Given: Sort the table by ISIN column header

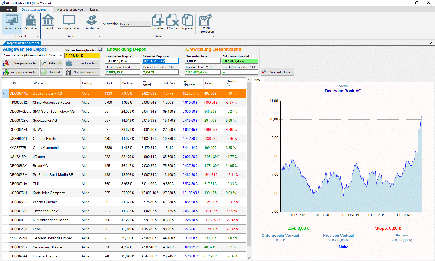Looking at the screenshot, I should coord(20,83).
